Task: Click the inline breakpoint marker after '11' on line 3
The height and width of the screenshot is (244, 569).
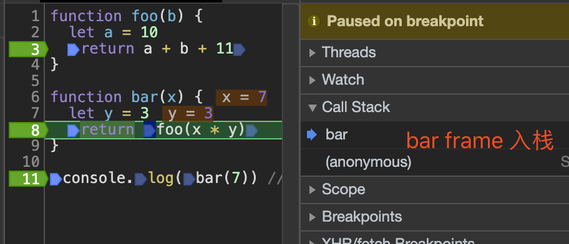Action: click(240, 49)
